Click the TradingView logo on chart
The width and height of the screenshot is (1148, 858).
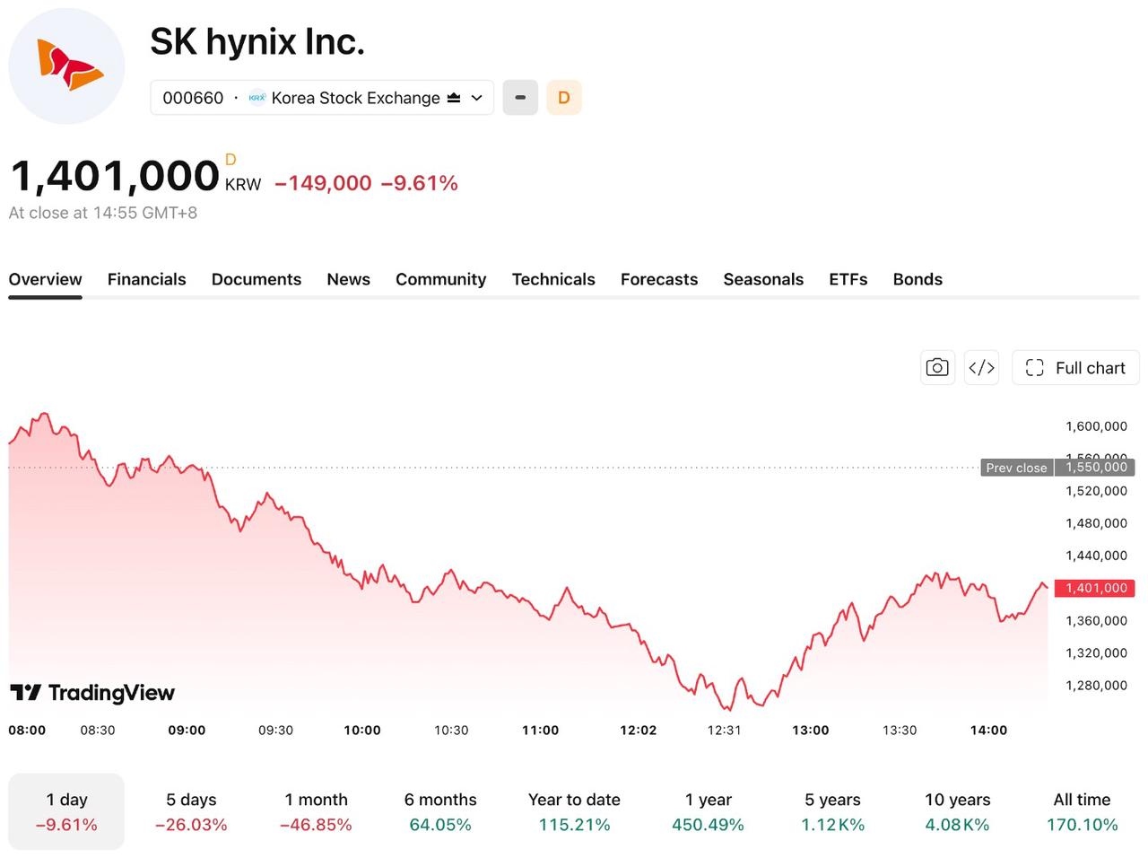[92, 692]
